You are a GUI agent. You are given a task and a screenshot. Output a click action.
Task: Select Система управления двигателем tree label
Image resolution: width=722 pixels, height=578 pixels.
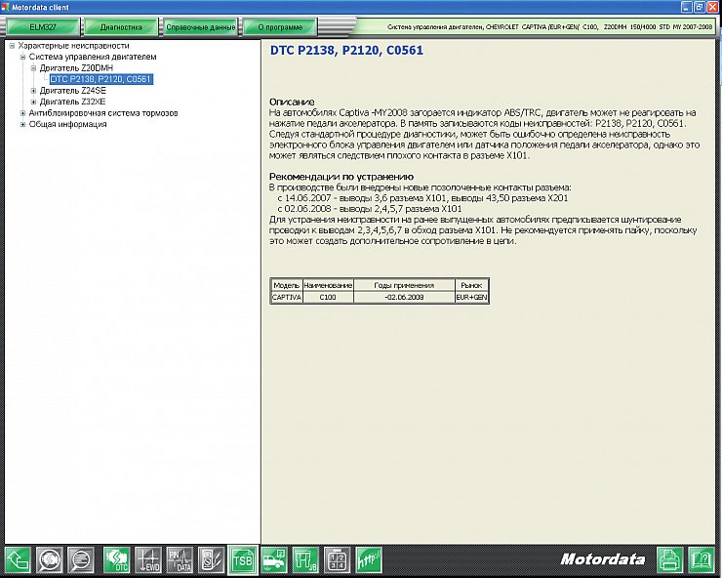(93, 57)
